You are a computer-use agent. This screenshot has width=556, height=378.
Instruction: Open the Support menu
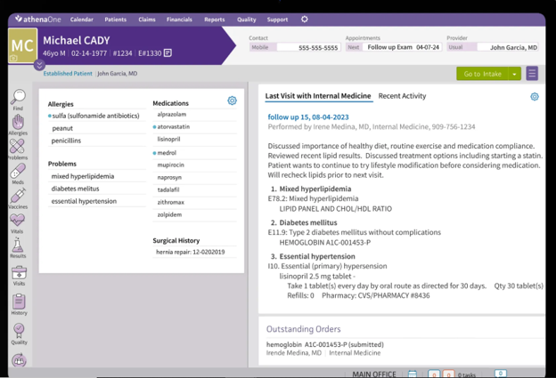(277, 20)
